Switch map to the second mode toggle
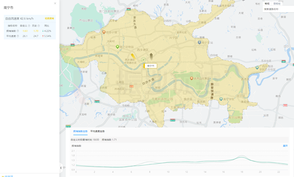This screenshot has width=294, height=177. (277, 3)
